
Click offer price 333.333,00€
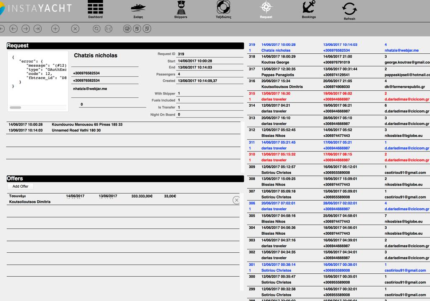[x=142, y=196]
